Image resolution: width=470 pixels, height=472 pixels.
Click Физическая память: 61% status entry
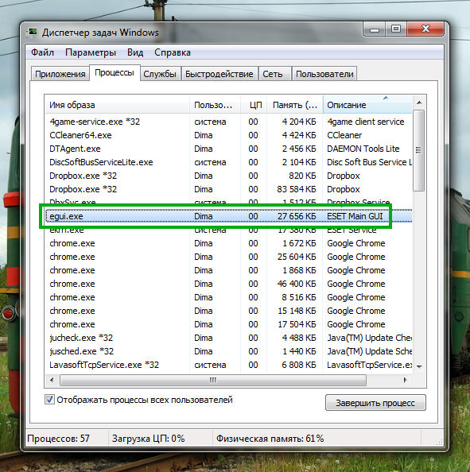[270, 439]
